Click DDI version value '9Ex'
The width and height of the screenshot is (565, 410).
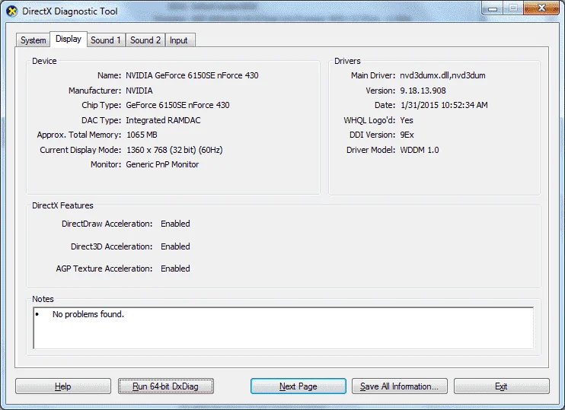(407, 135)
